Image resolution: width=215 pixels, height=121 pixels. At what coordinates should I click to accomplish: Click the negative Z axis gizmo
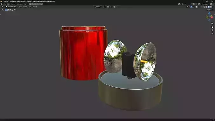coord(209,20)
